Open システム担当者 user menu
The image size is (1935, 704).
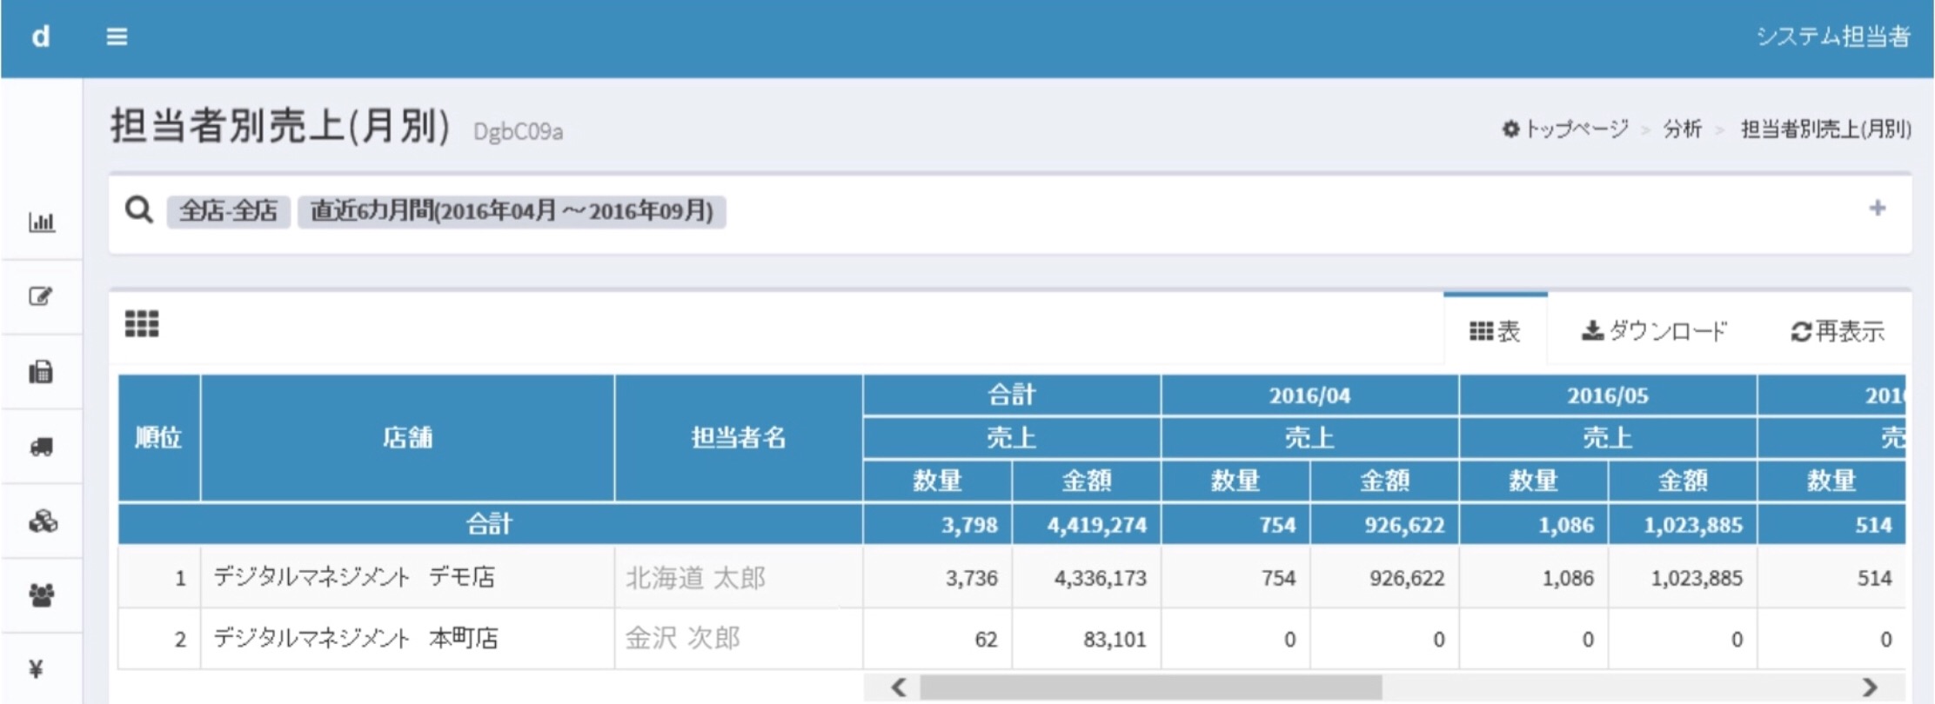click(1832, 37)
